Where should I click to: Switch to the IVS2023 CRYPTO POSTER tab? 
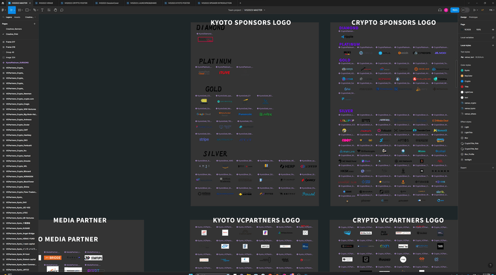[x=76, y=3]
